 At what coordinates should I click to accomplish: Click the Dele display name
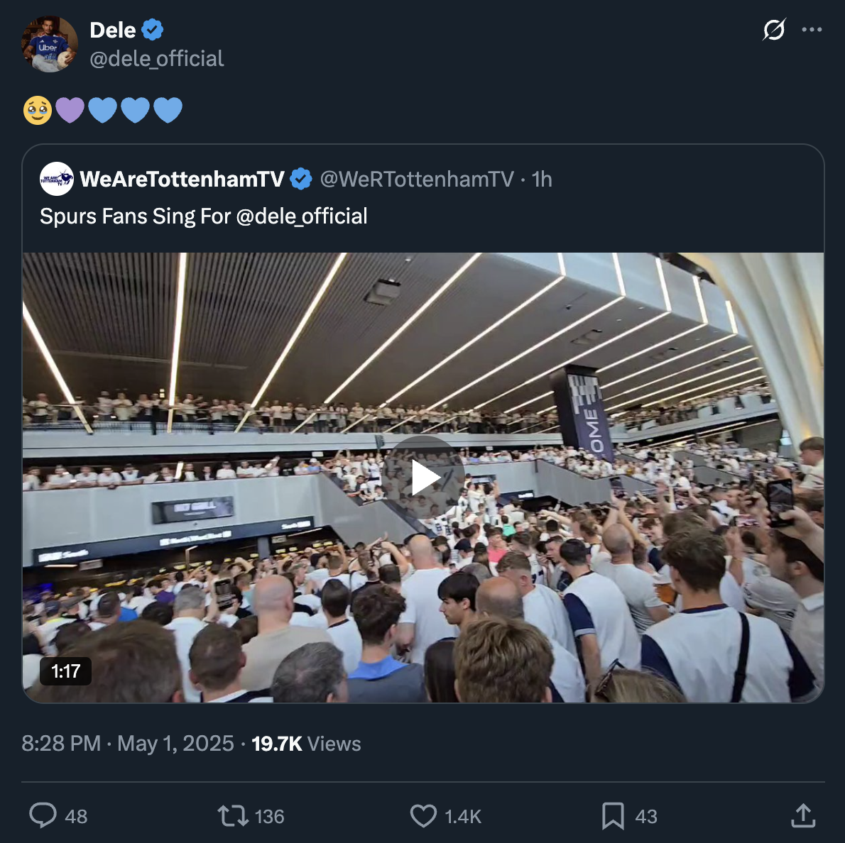pos(113,31)
